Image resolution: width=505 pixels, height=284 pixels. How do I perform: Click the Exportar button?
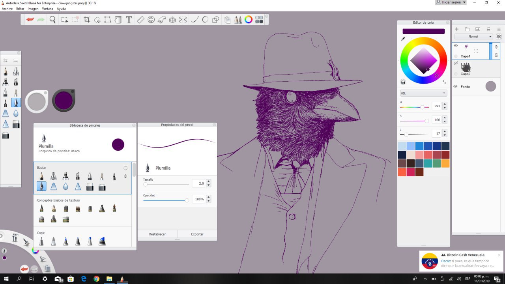coord(197,234)
